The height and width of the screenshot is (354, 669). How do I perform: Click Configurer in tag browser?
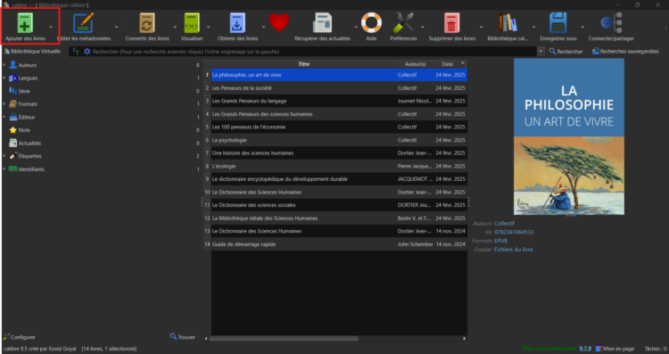tap(20, 337)
